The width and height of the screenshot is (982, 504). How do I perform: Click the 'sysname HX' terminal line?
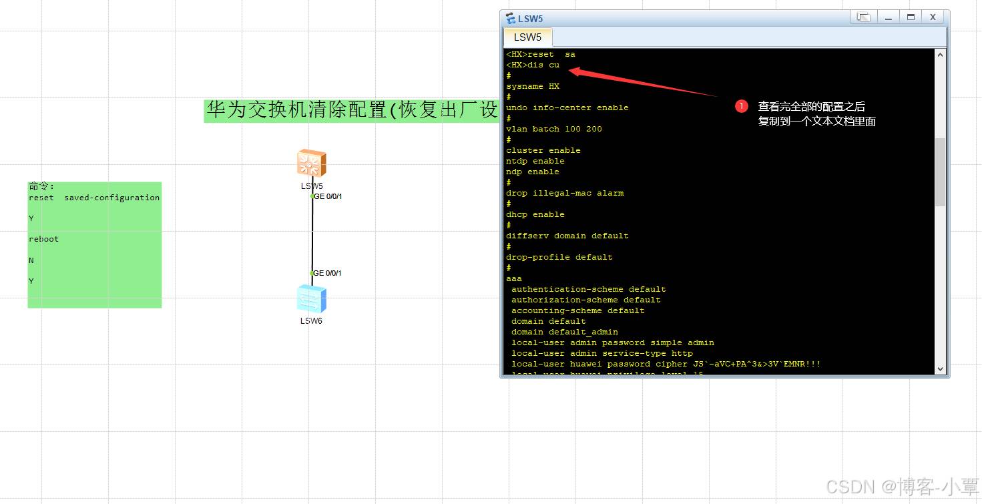click(533, 86)
